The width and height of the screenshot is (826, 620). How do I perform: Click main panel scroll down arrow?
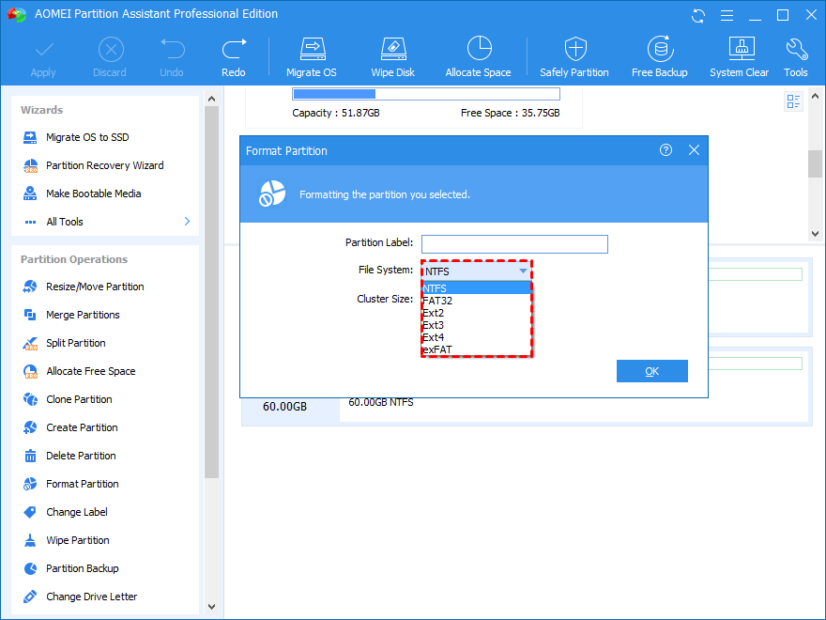click(815, 234)
